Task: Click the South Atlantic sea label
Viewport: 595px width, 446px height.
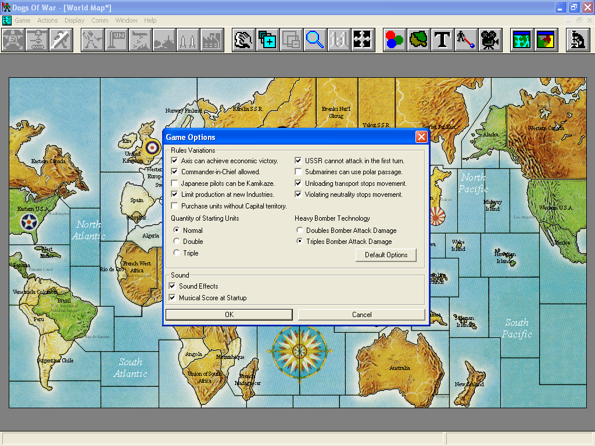Action: [130, 368]
